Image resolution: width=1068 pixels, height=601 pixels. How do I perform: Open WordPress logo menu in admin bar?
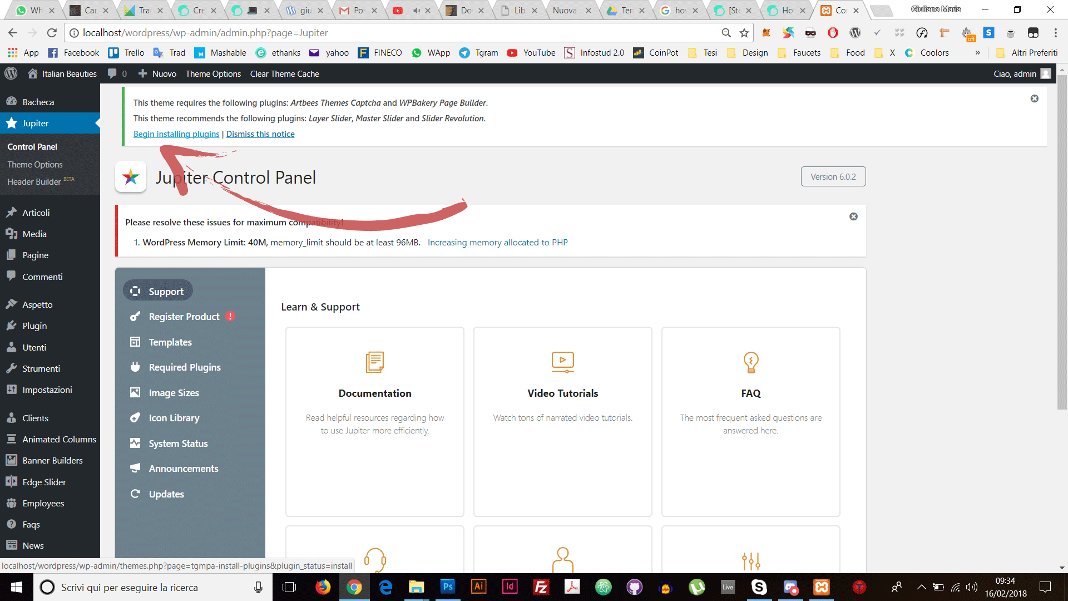point(11,73)
